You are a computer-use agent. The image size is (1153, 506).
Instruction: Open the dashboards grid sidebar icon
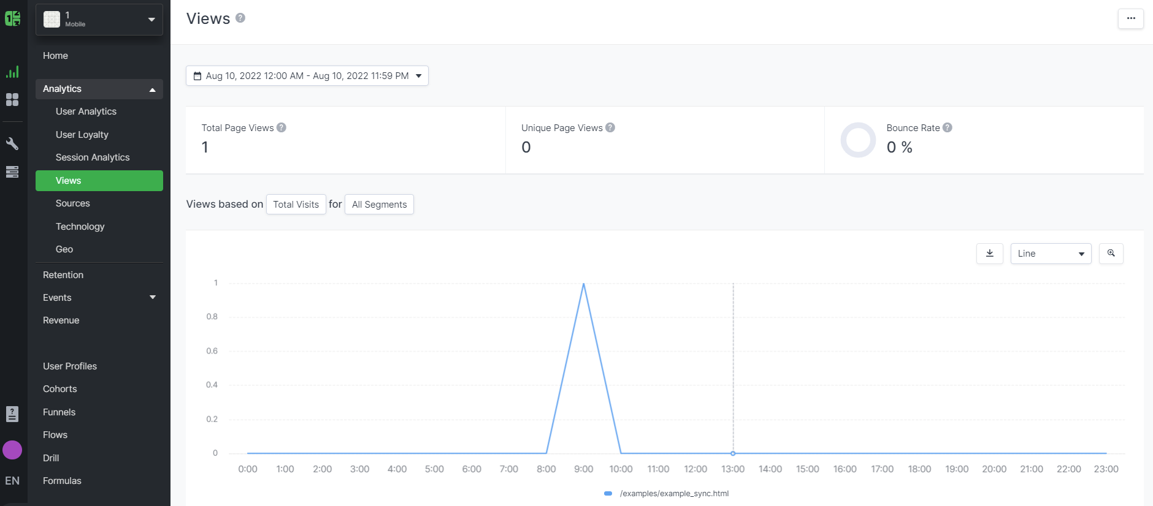pyautogui.click(x=12, y=99)
